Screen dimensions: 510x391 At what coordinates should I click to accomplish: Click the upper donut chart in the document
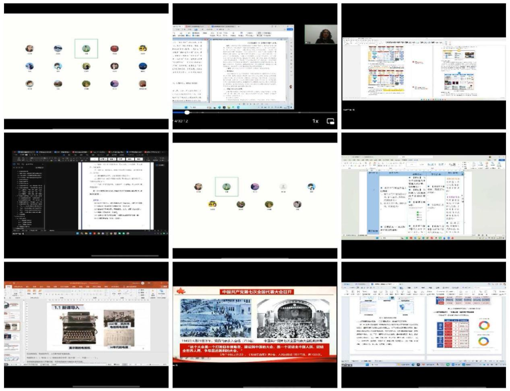483,326
